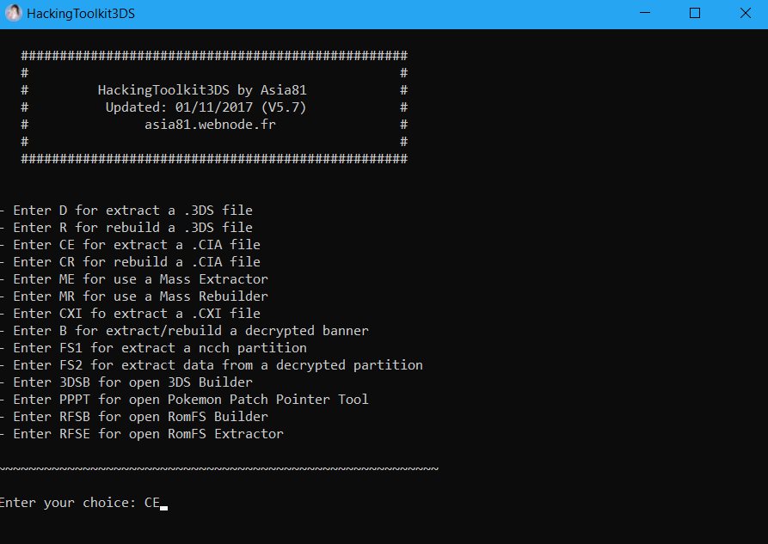Click the typed 'CE' input at the prompt
The height and width of the screenshot is (544, 768).
(152, 503)
